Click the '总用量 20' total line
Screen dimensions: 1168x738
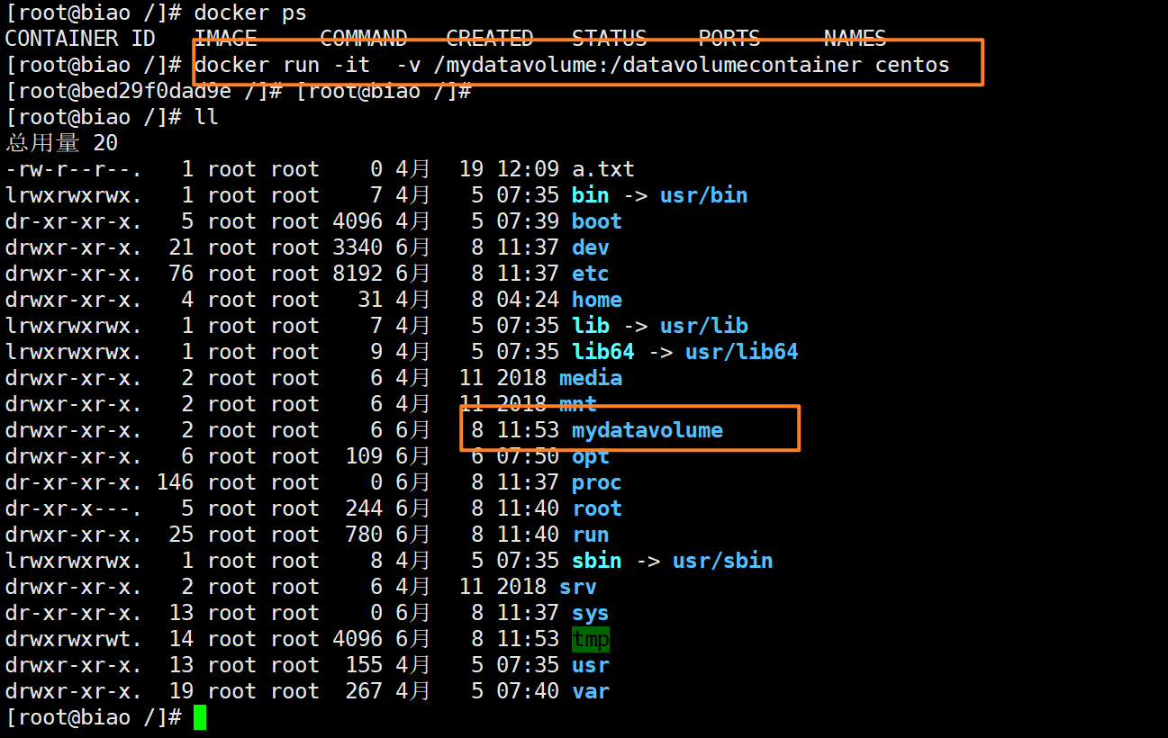[x=62, y=143]
